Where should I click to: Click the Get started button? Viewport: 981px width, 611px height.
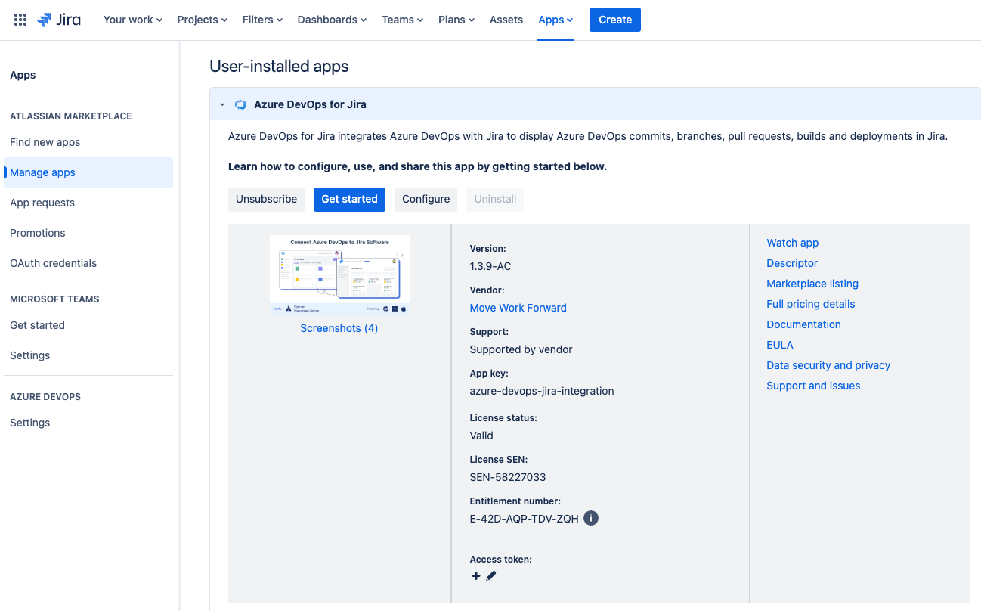349,199
